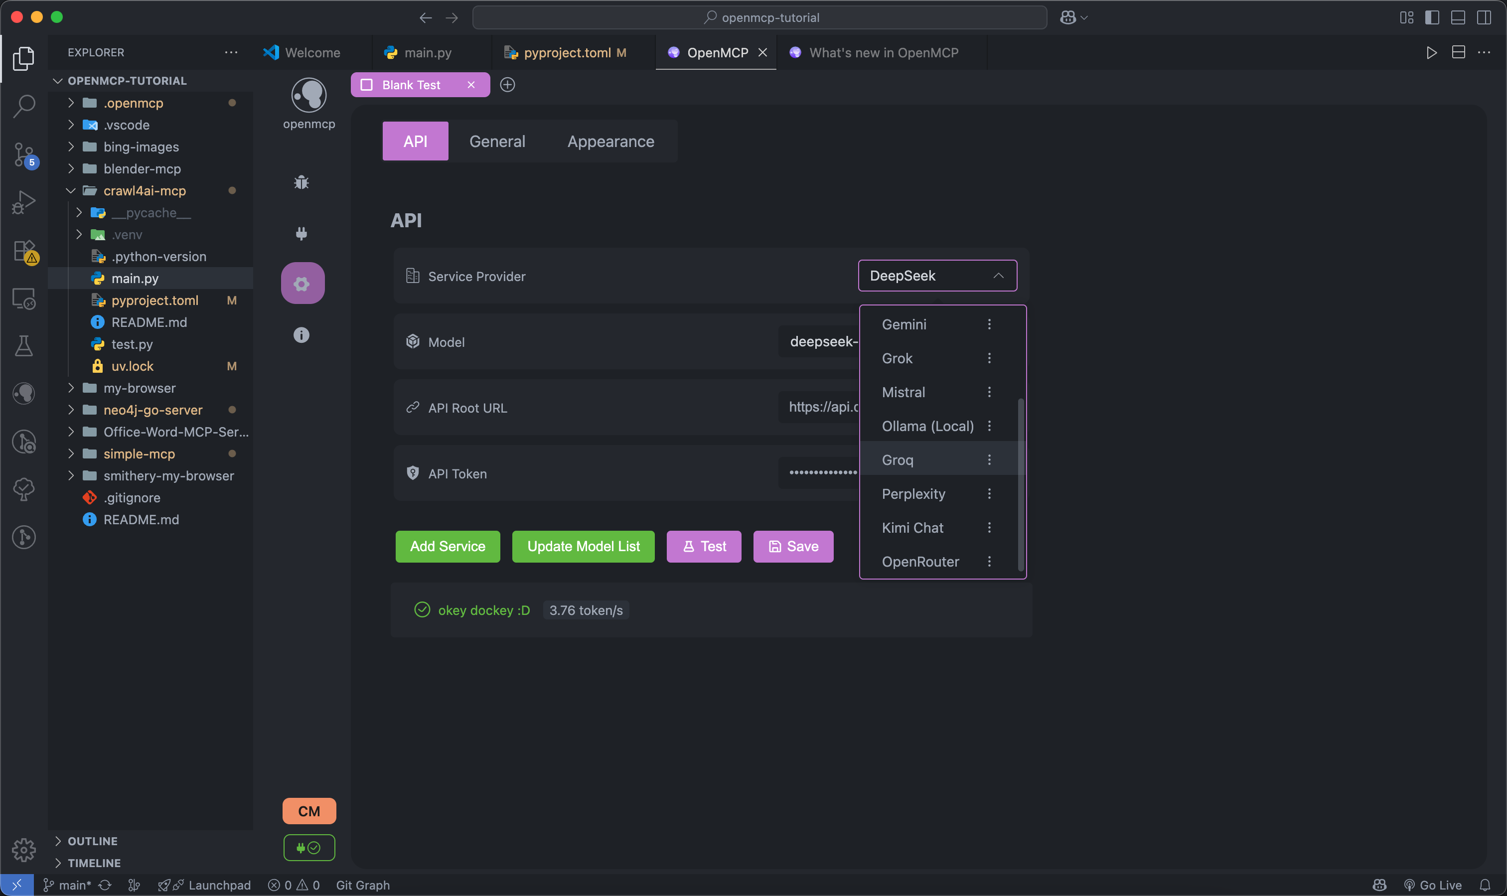This screenshot has height=896, width=1507.
Task: Toggle the primary side bar layout icon
Action: pos(1432,17)
